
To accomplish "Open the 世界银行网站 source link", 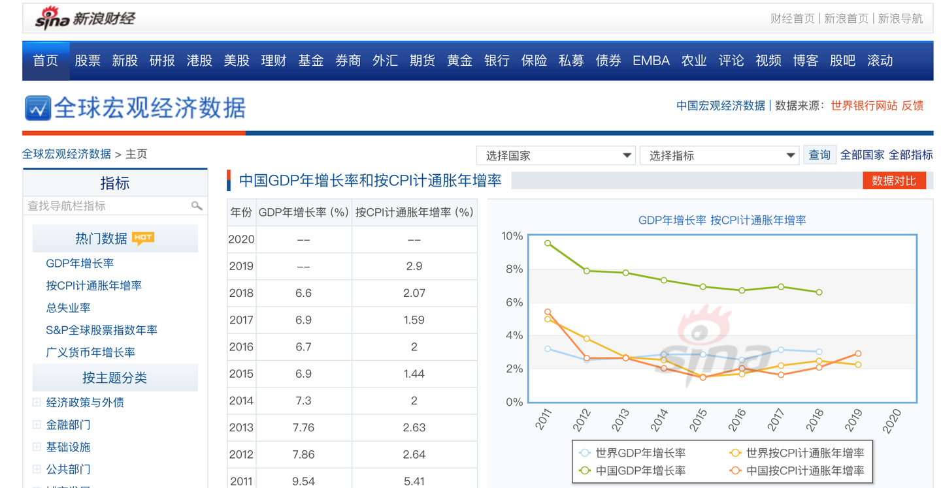I will tap(864, 106).
